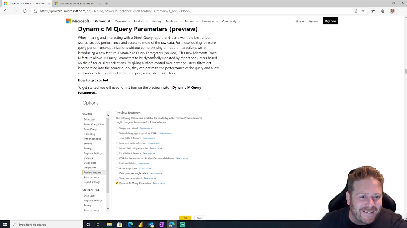
Task: Enable Spanish language support for Q&A
Action: tap(117, 133)
